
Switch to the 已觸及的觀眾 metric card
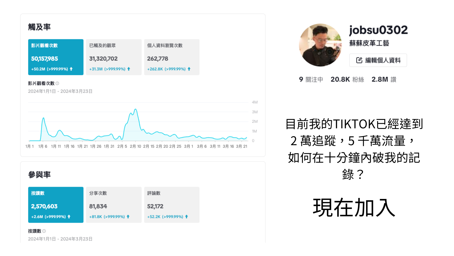(x=114, y=57)
